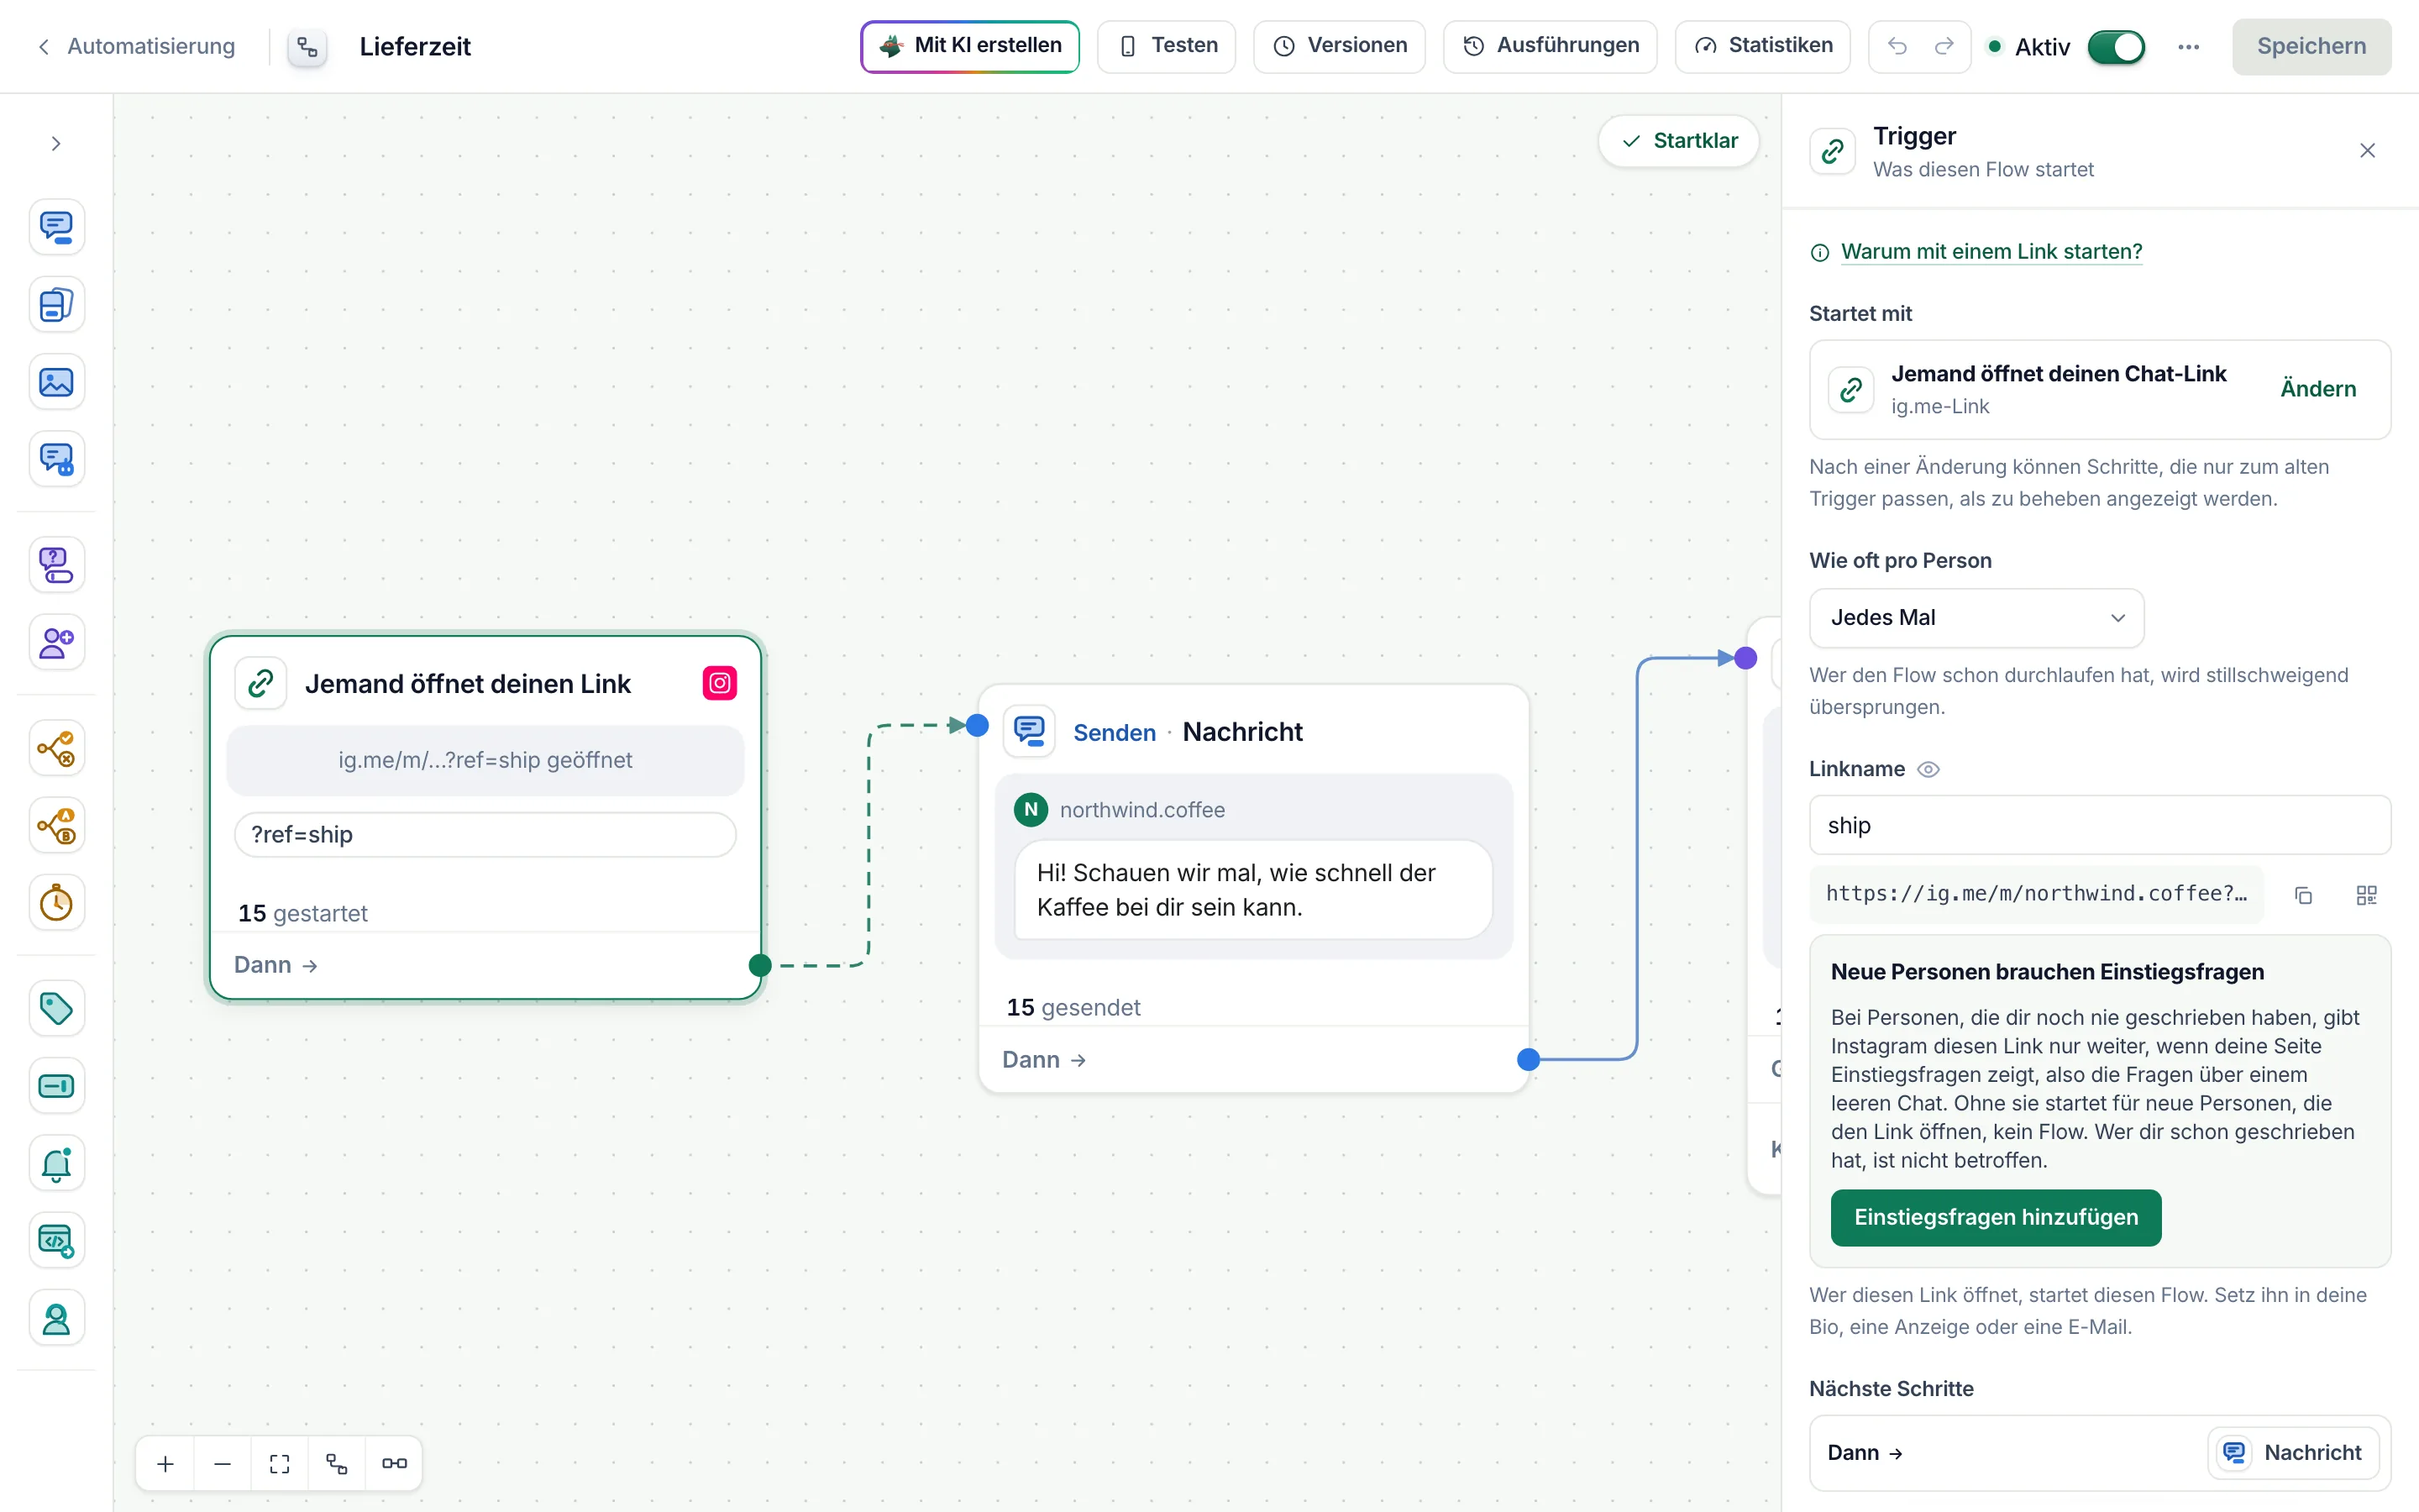Open the Wie oft pro Person dropdown
This screenshot has height=1512, width=2419.
click(x=1976, y=618)
